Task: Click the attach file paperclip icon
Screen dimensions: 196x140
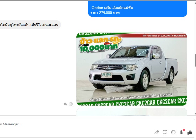Action: pyautogui.click(x=156, y=132)
